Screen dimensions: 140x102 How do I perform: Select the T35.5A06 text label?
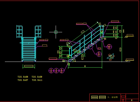pyautogui.click(x=23, y=77)
